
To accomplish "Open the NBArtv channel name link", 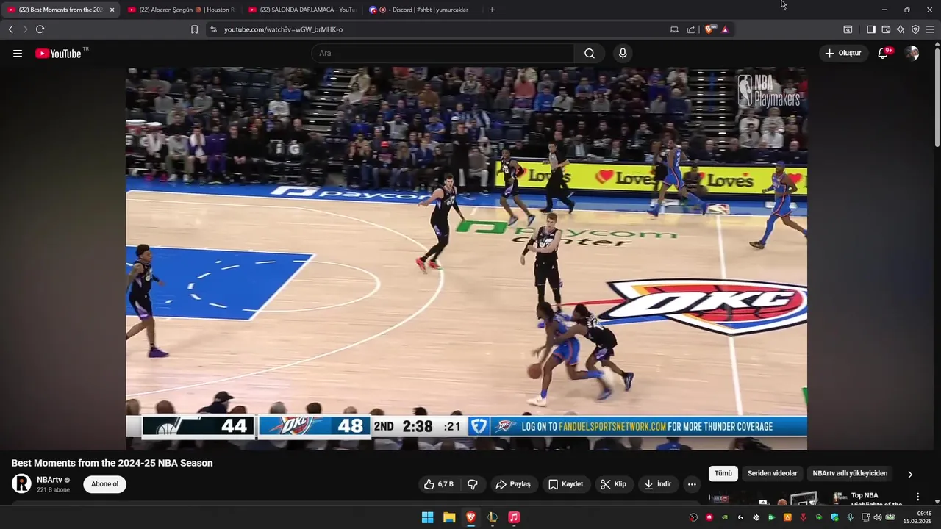I will [49, 480].
